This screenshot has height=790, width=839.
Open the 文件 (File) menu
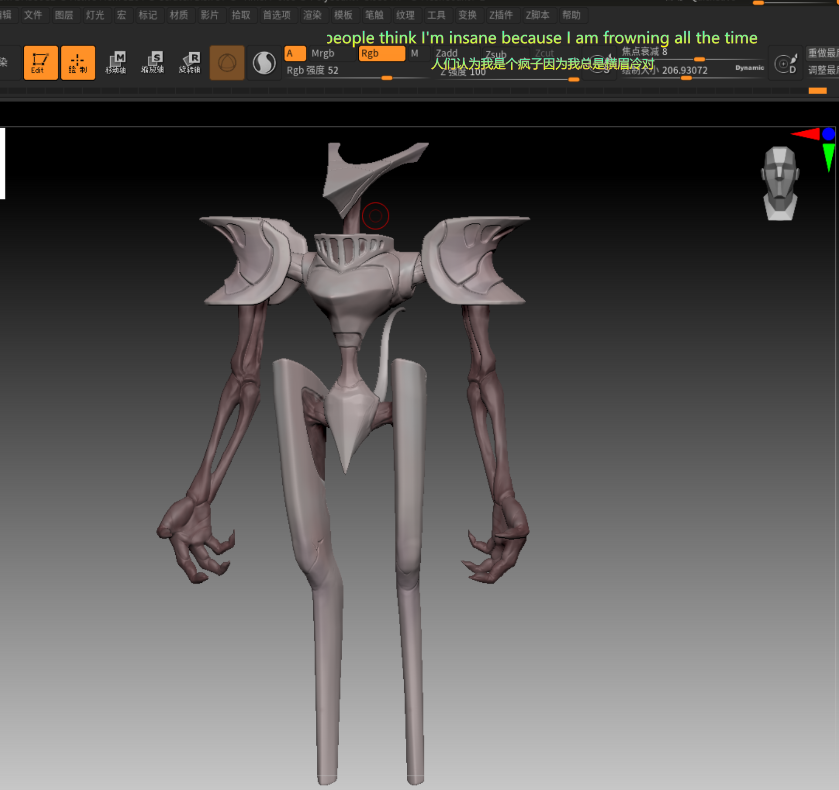[x=33, y=15]
